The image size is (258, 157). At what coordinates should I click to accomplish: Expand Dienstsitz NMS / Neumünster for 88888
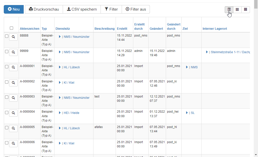click(x=60, y=37)
